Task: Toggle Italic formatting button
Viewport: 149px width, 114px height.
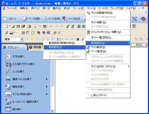Action: (83, 39)
